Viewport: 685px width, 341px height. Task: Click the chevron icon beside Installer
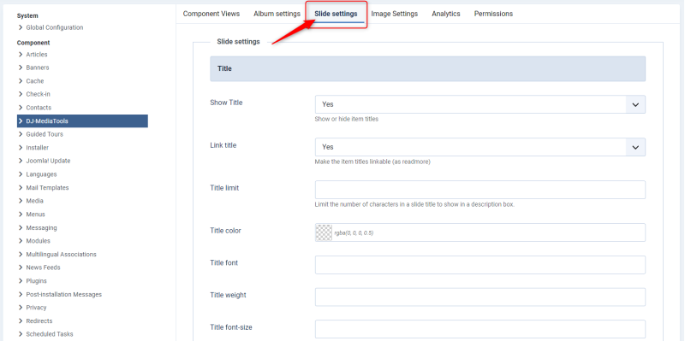click(21, 148)
